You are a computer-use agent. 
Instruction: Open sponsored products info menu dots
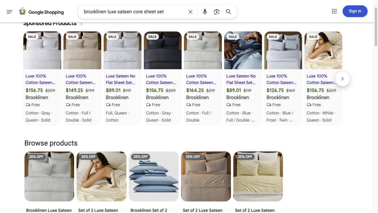81,24
